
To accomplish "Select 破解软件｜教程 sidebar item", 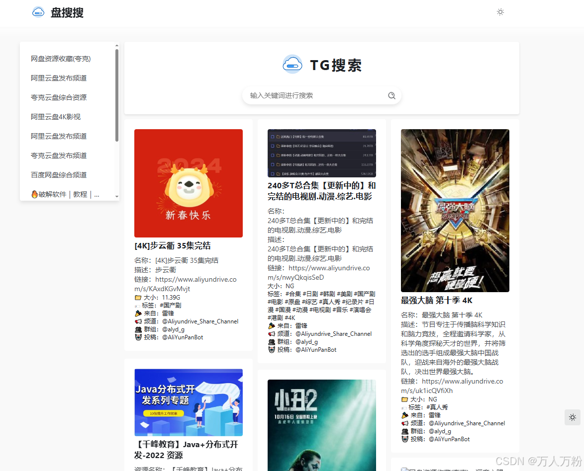I will coord(65,194).
